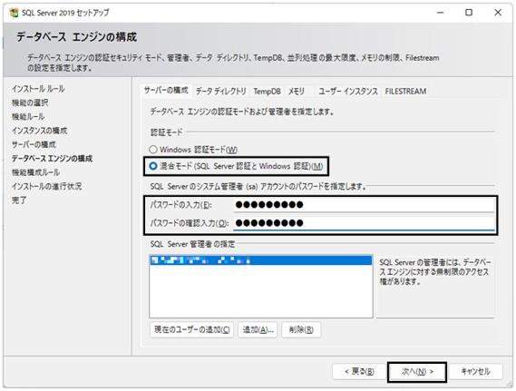Select Windows 認証モード radio button
The image size is (516, 391).
(x=153, y=150)
